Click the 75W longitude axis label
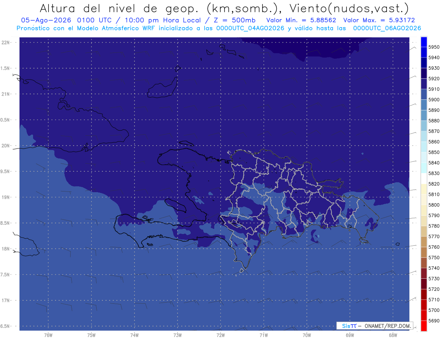 [91, 335]
